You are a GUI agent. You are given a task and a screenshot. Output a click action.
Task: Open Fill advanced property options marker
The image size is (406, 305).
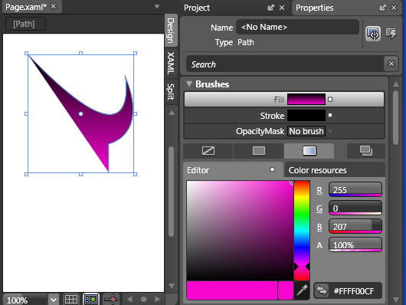click(330, 100)
